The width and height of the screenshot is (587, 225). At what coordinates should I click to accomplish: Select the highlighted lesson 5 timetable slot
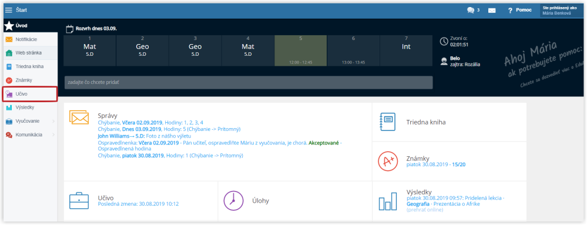(301, 51)
